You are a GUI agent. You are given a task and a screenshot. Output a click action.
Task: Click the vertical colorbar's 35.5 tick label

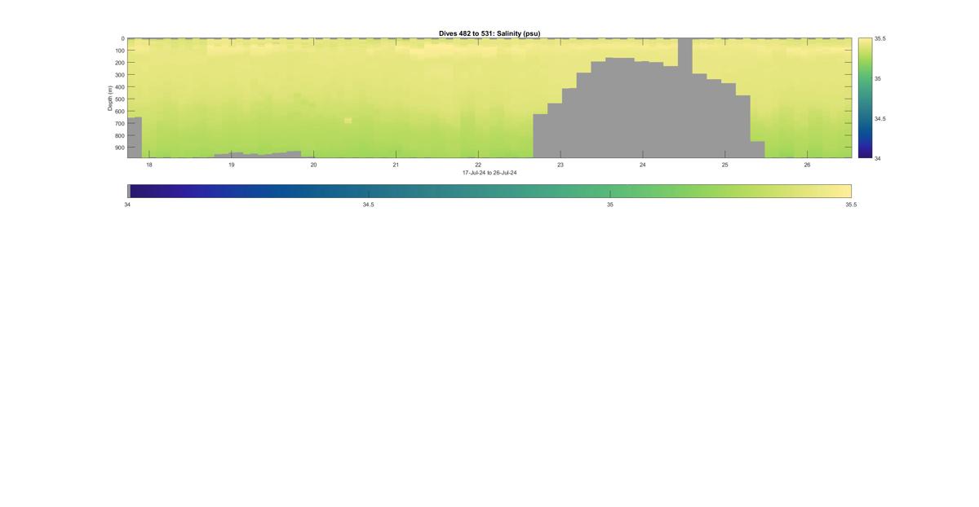880,38
